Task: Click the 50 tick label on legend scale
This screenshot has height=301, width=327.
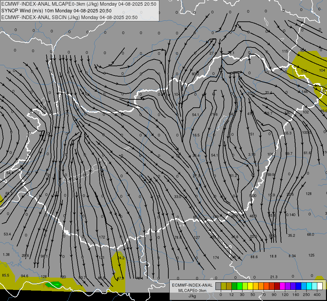Action: click(253, 295)
